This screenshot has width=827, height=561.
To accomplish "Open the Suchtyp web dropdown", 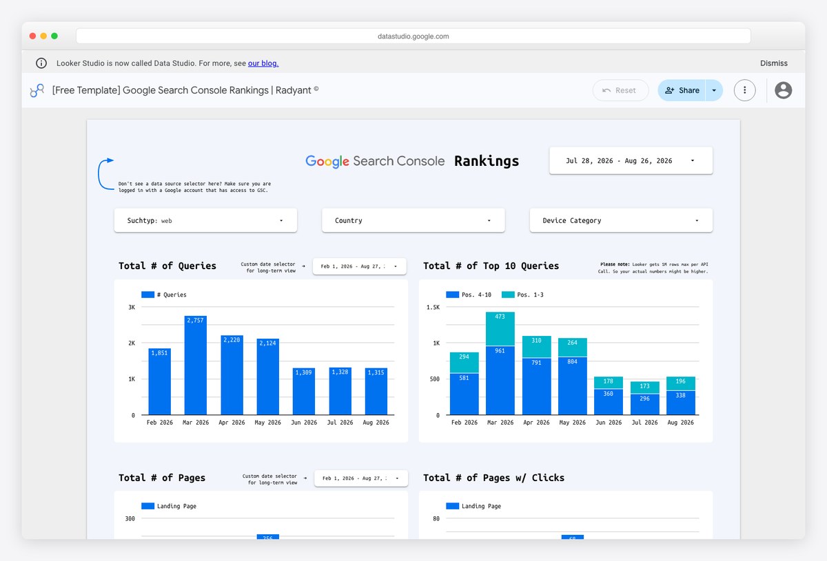I will 205,220.
